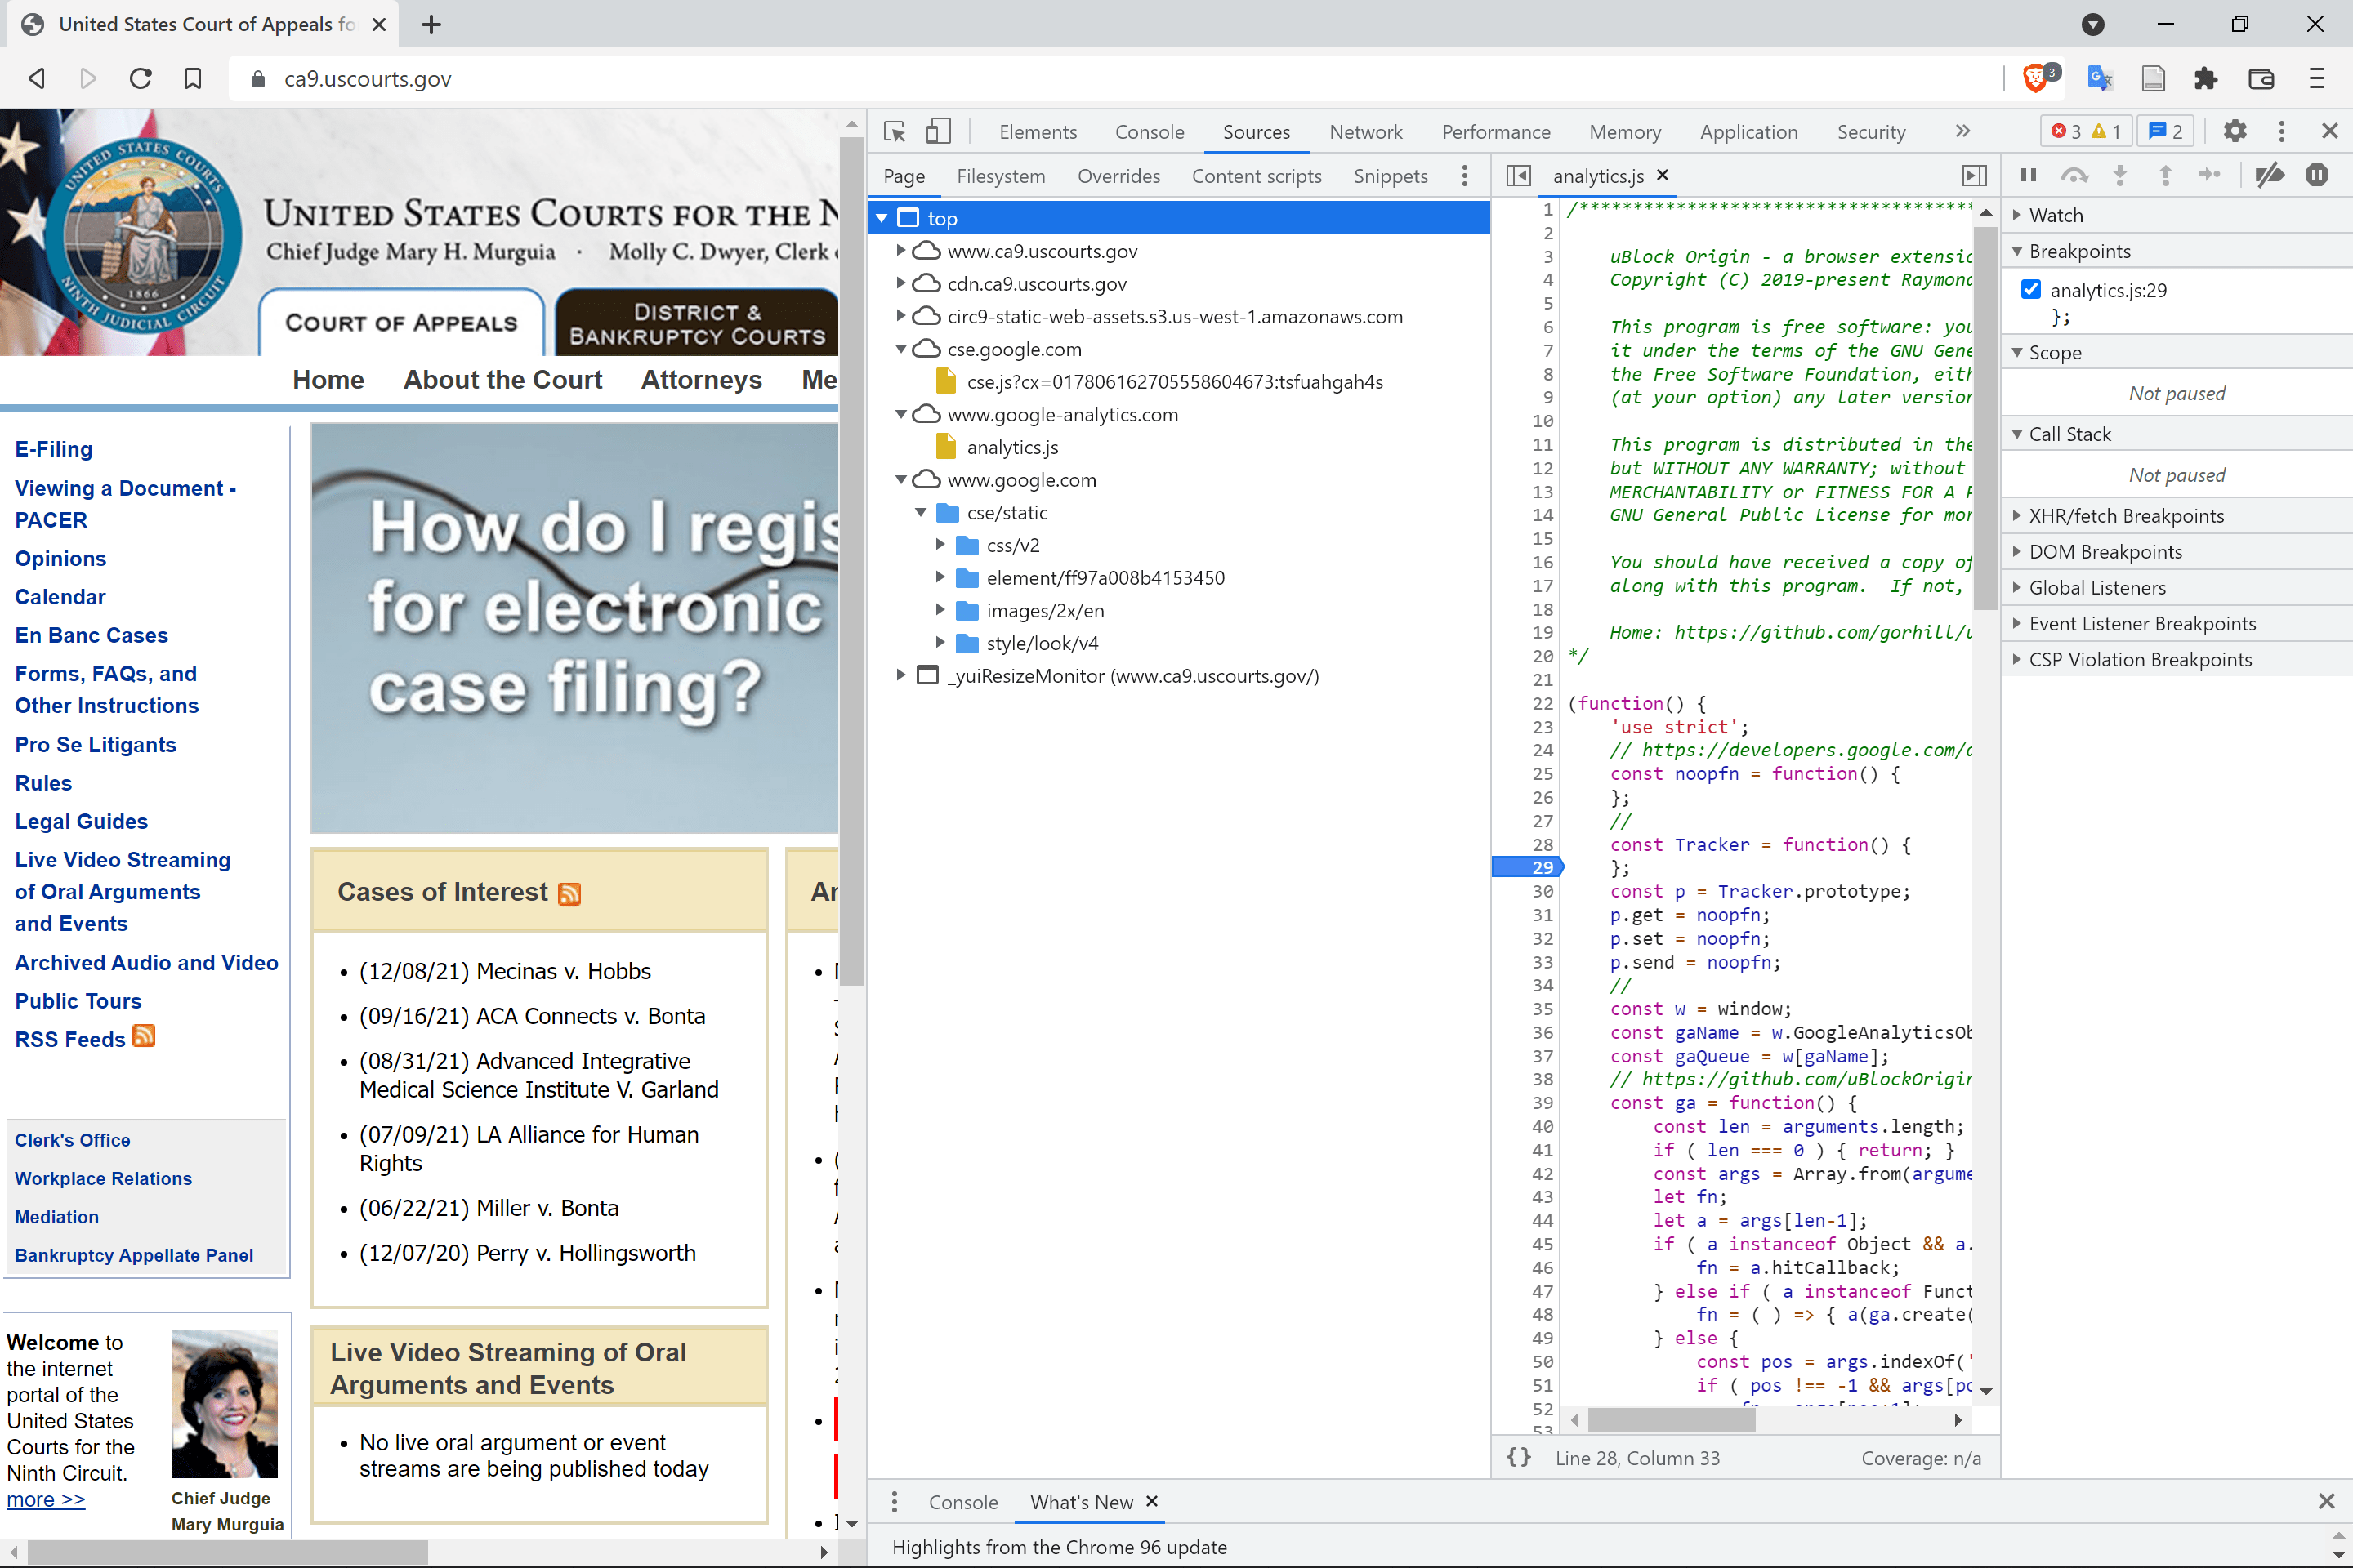This screenshot has height=1568, width=2353.
Task: Click the deactivate breakpoints icon
Action: [2268, 175]
